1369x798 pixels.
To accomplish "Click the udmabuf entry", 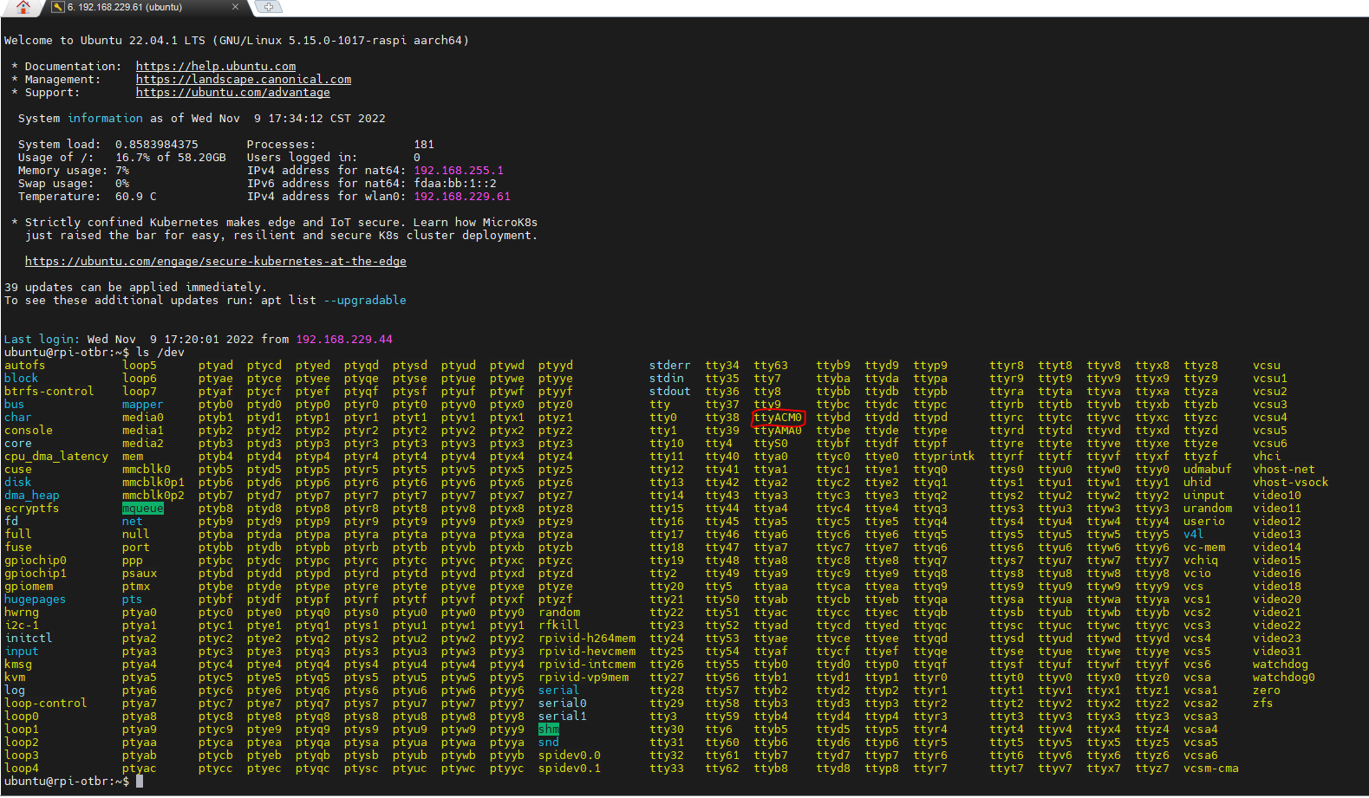I will (x=1208, y=470).
